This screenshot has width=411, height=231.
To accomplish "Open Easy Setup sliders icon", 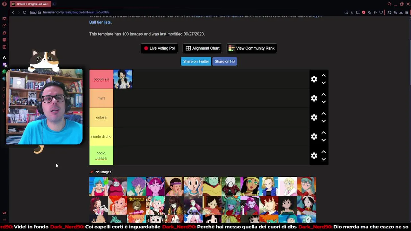I will tap(407, 12).
